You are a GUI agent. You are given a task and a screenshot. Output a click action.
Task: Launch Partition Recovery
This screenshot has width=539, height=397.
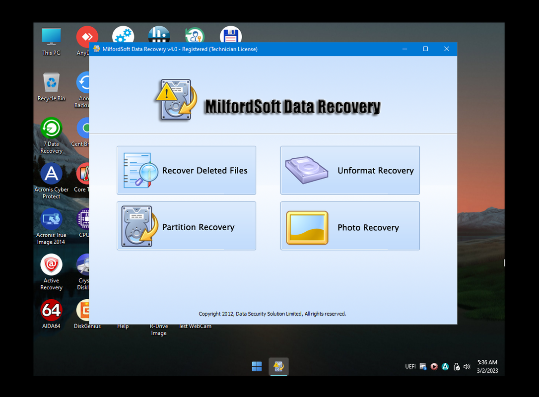(x=186, y=226)
